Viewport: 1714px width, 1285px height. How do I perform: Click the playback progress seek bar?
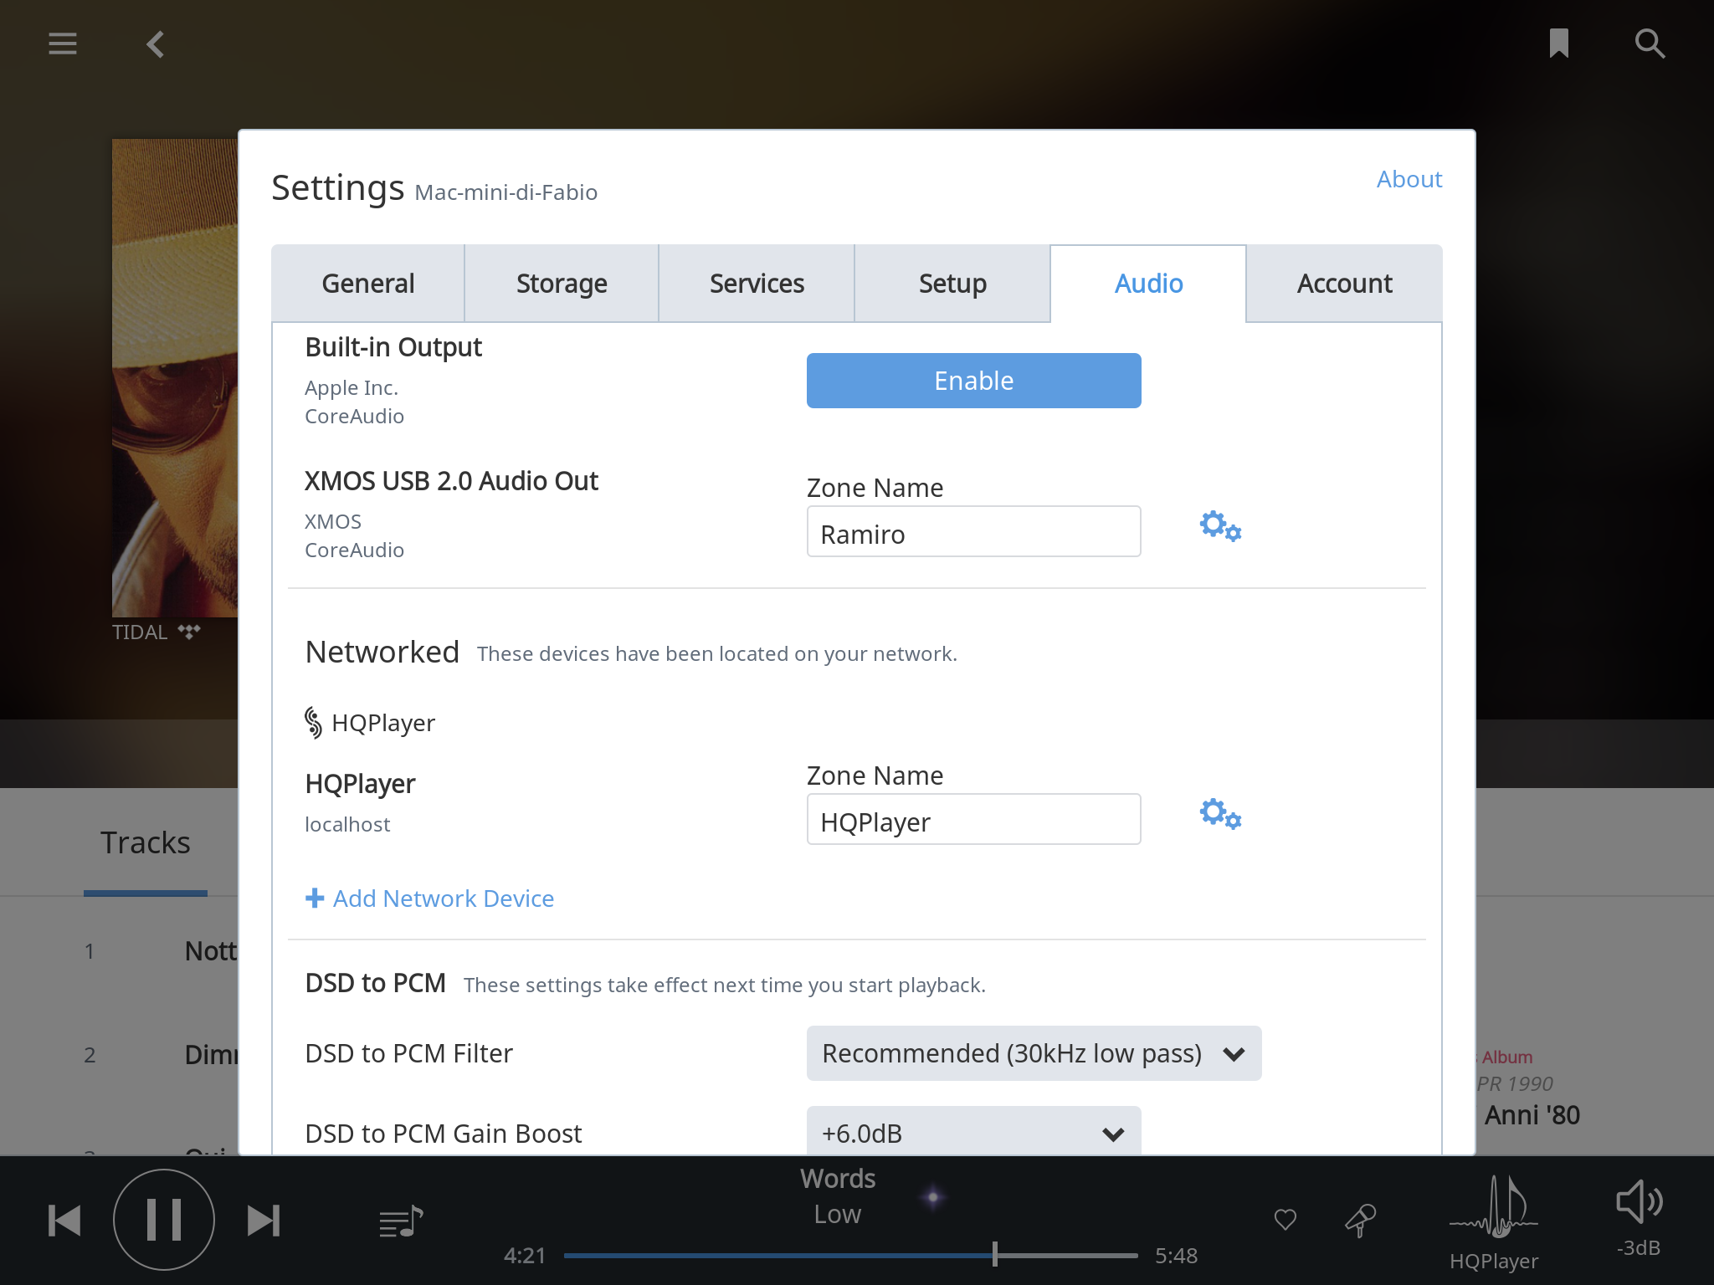pos(850,1256)
